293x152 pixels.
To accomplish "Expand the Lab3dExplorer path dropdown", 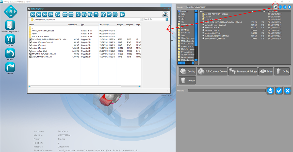I will point(141,20).
